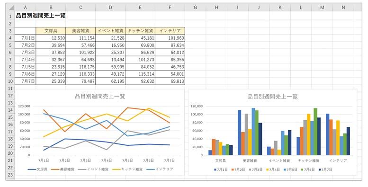This screenshot has width=368, height=187.
Task: Select column F header
Action: 170,8
